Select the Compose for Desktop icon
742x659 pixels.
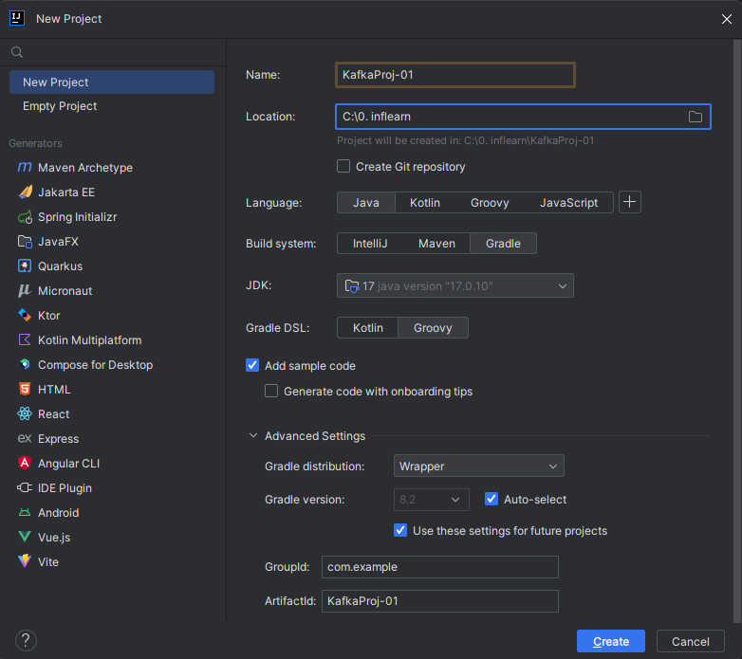(25, 364)
